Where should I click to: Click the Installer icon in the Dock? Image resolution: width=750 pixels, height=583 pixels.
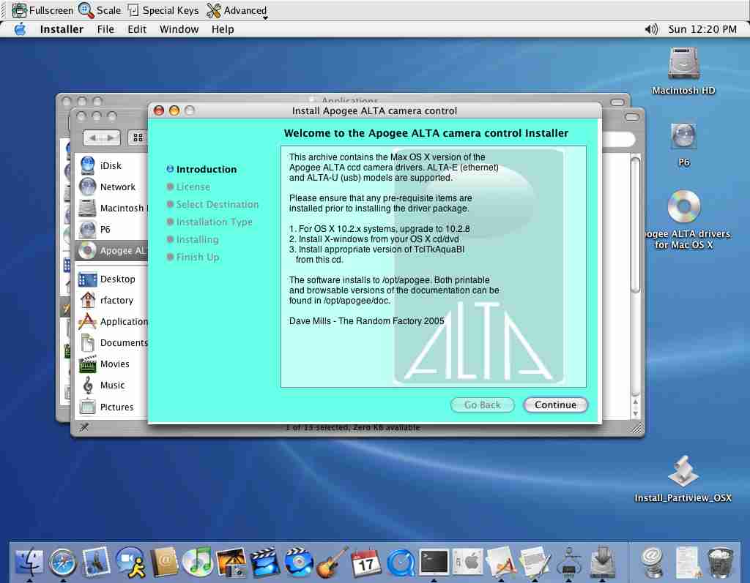[602, 562]
